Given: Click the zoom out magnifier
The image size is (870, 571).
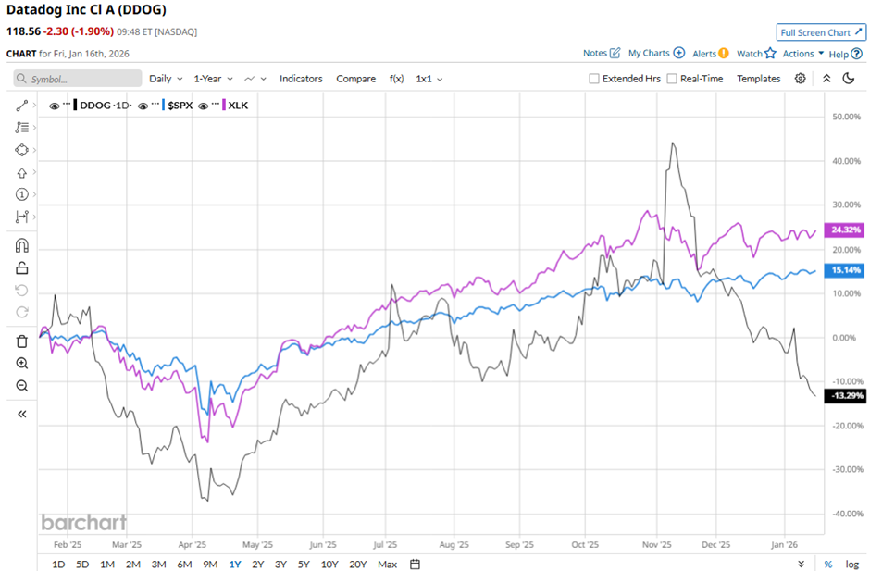Looking at the screenshot, I should pos(21,385).
